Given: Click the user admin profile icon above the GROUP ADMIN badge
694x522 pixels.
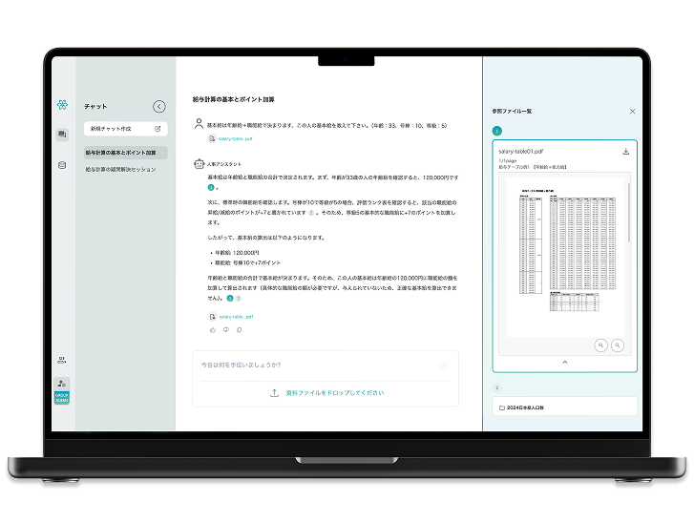Looking at the screenshot, I should (62, 384).
